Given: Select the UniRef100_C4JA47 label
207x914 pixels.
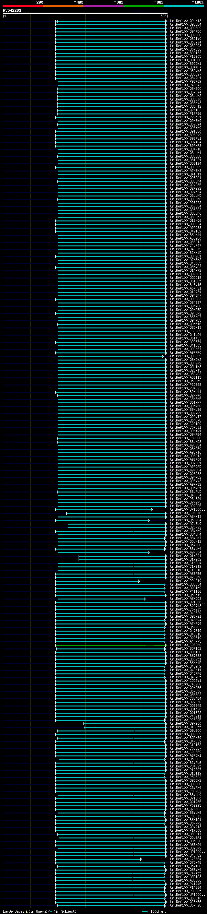Looking at the screenshot, I should (x=185, y=245).
